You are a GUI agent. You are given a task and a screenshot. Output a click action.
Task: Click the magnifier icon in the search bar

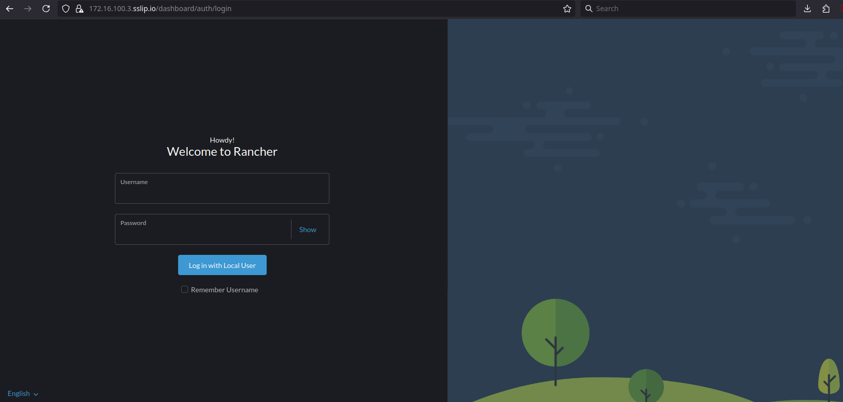pyautogui.click(x=589, y=9)
